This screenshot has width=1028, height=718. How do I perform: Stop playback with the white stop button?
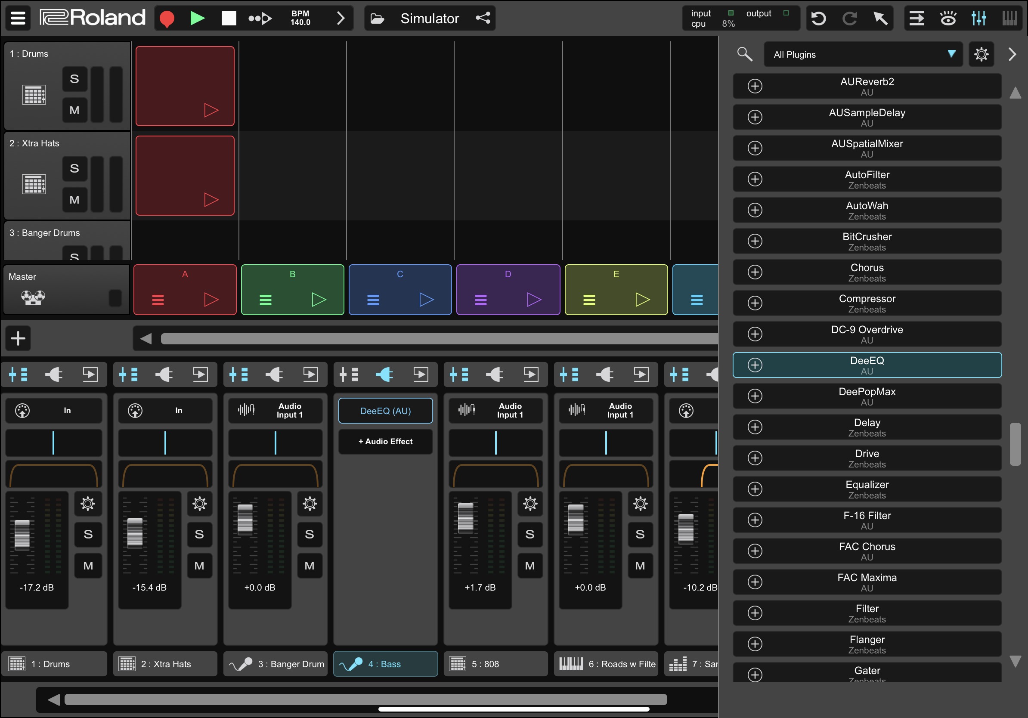(229, 19)
